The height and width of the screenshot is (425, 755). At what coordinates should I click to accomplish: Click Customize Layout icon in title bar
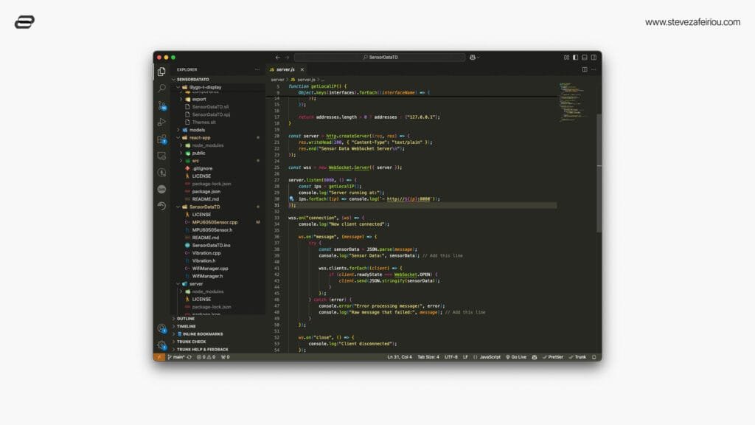tap(566, 58)
